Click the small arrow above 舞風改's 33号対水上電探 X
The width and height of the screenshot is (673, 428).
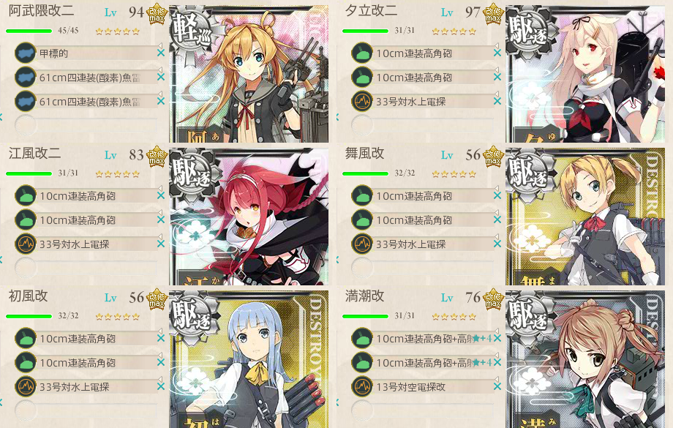pyautogui.click(x=497, y=236)
